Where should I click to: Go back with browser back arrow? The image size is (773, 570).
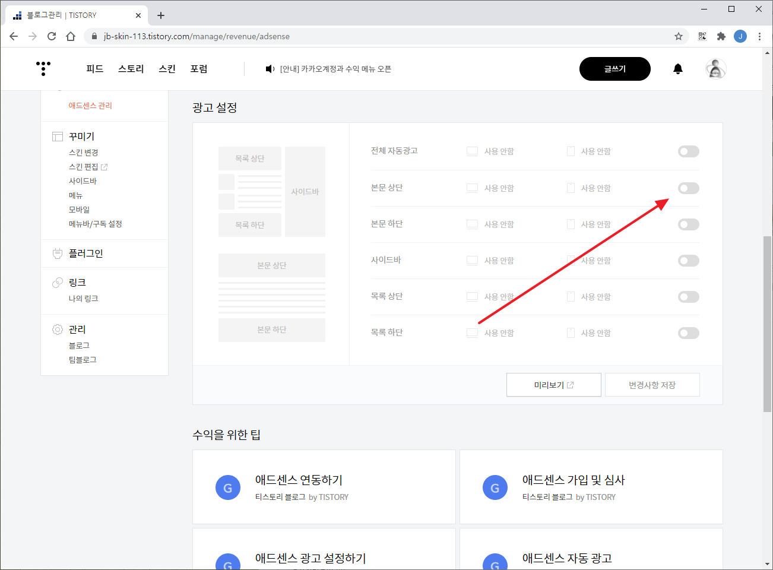click(x=14, y=36)
